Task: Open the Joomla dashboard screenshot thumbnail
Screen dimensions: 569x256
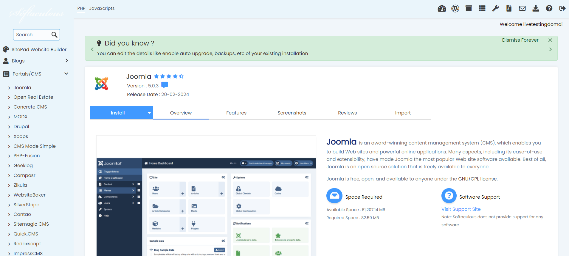Action: 206,196
